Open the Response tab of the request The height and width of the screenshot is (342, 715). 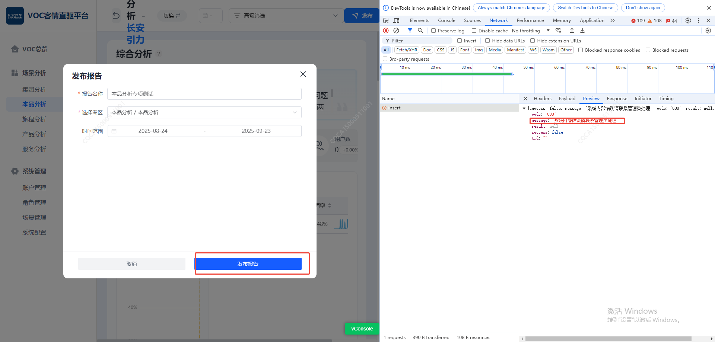pyautogui.click(x=616, y=99)
